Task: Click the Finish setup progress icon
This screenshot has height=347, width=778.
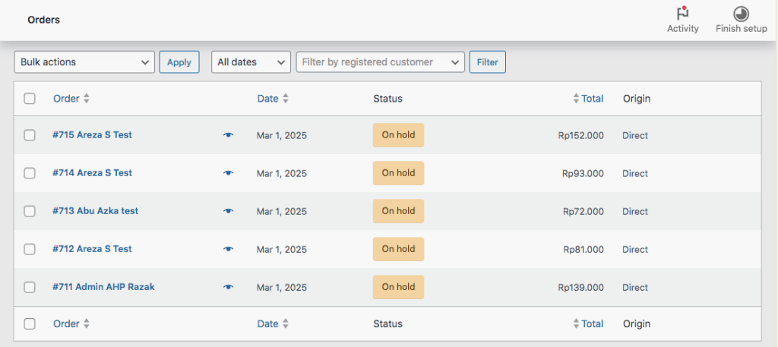Action: pos(741,14)
